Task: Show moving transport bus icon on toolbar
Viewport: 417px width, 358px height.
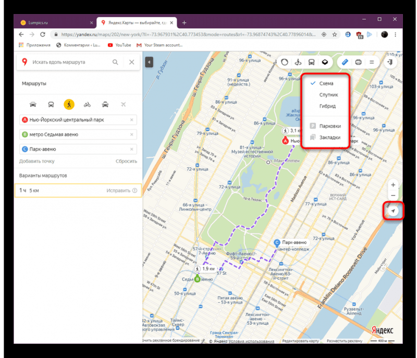Action: [311, 62]
